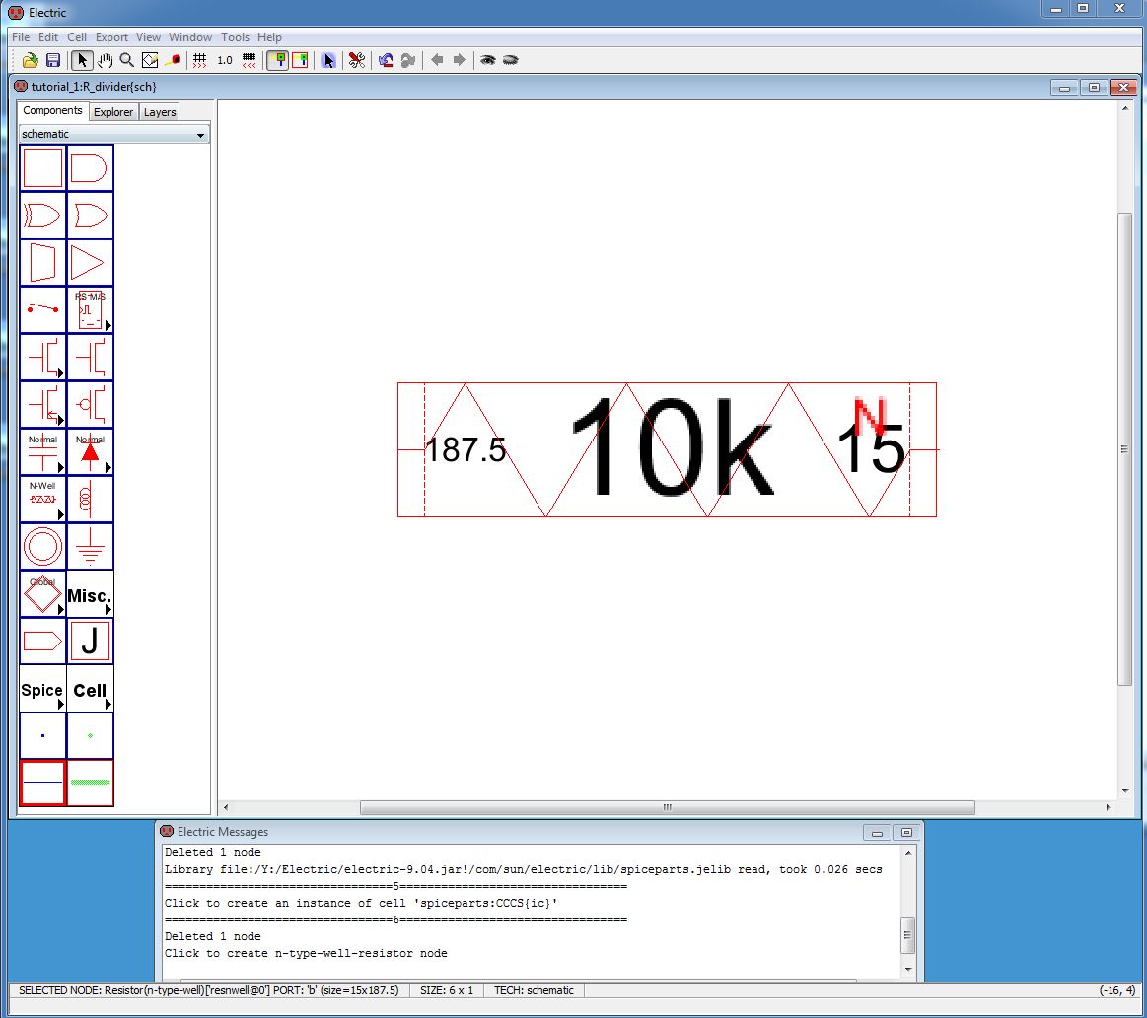This screenshot has height=1018, width=1147.
Task: Enable the closed eye hide toggle
Action: tap(511, 60)
